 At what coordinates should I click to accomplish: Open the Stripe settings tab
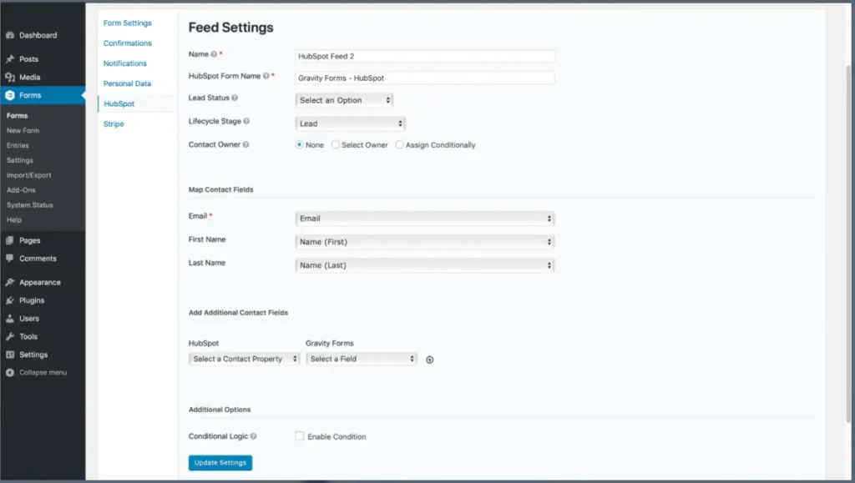114,123
